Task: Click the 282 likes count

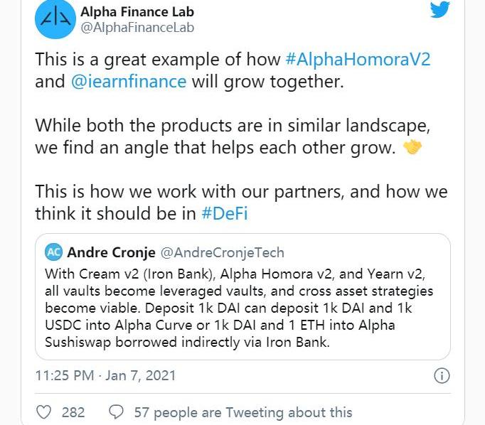Action: [73, 412]
